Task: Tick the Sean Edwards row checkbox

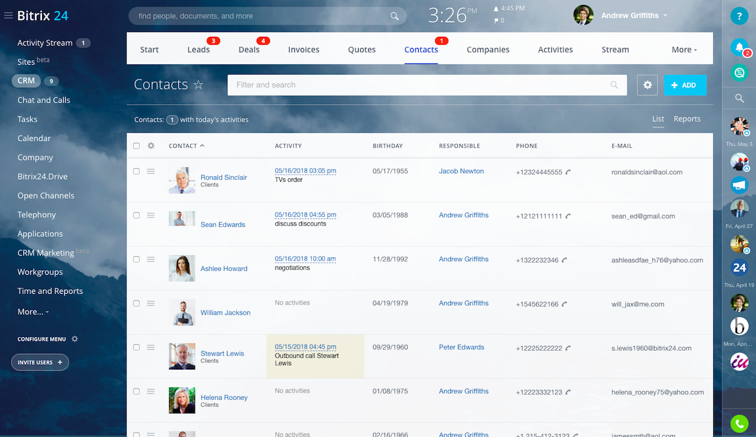Action: pyautogui.click(x=136, y=215)
